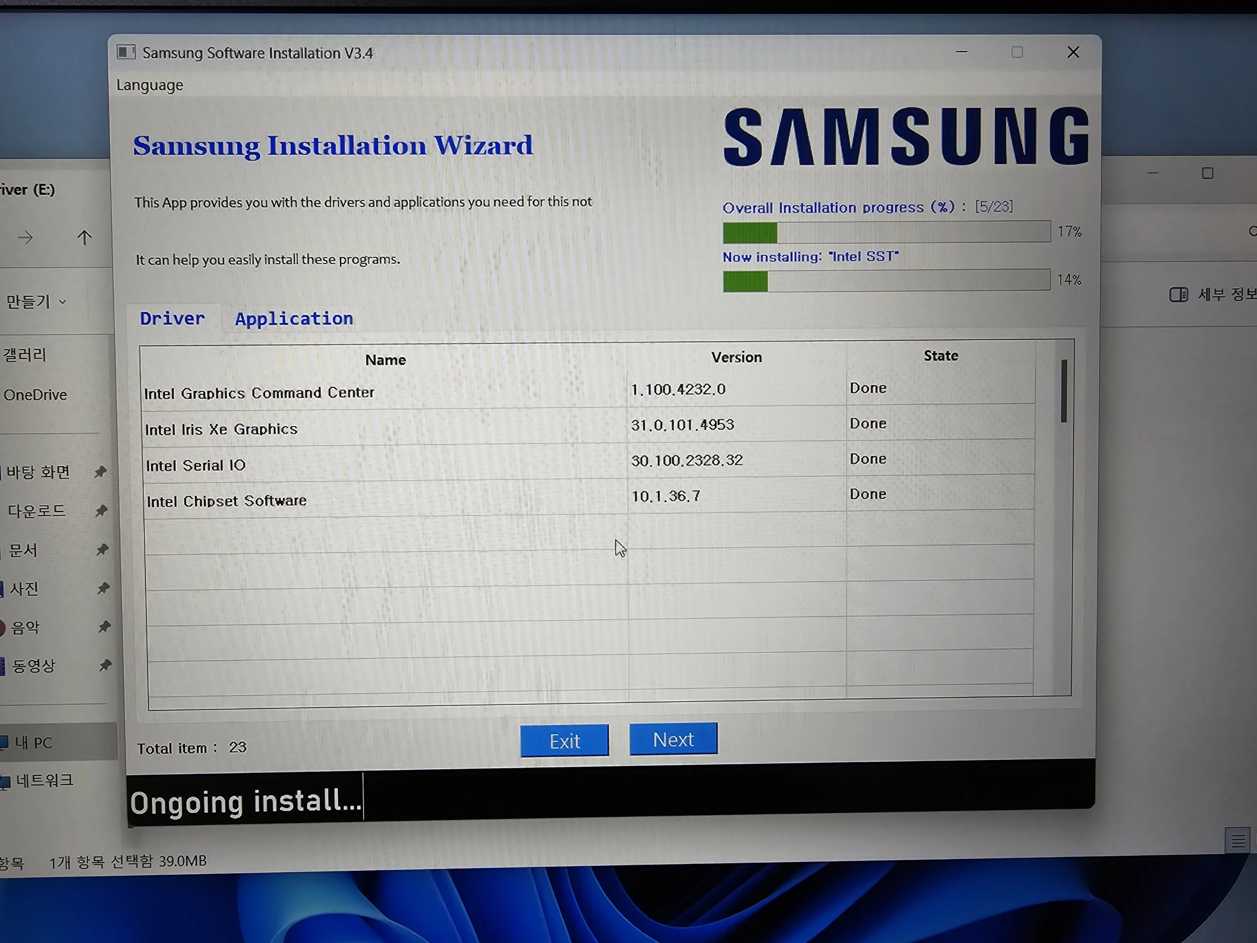
Task: Click the File Explorer forward arrow
Action: (x=26, y=238)
